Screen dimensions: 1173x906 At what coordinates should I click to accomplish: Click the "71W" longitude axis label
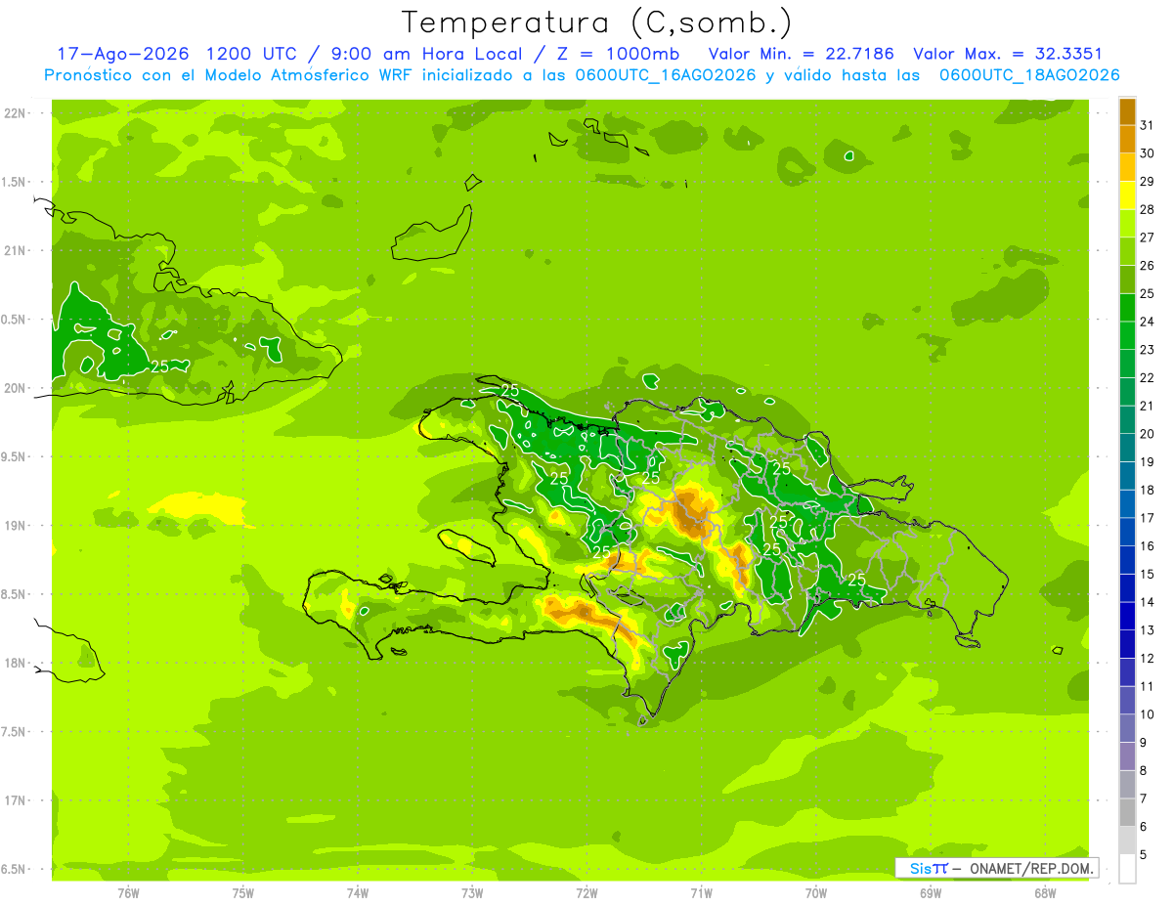point(701,893)
